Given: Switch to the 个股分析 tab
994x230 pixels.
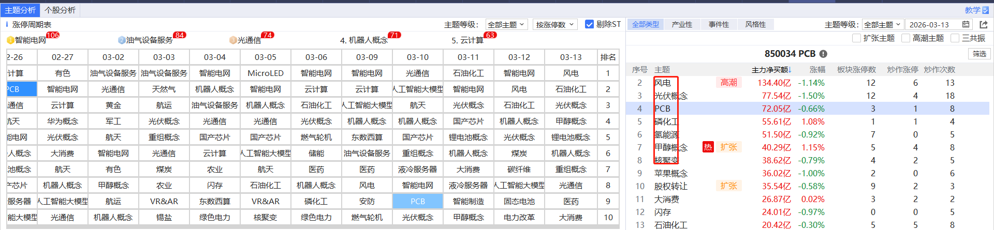Looking at the screenshot, I should pyautogui.click(x=60, y=10).
